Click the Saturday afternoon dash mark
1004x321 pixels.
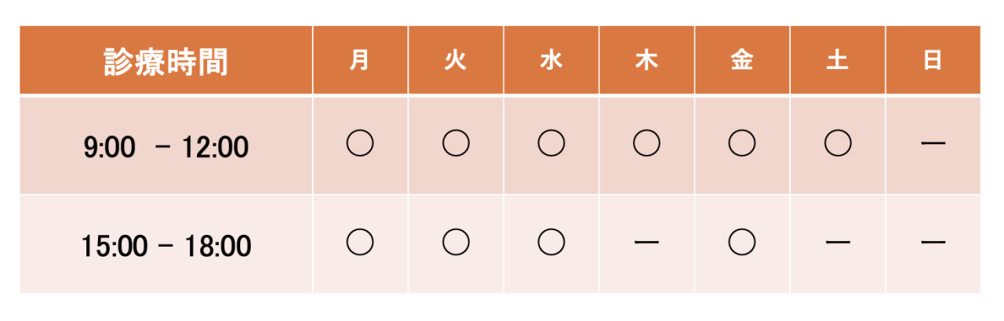pyautogui.click(x=838, y=243)
